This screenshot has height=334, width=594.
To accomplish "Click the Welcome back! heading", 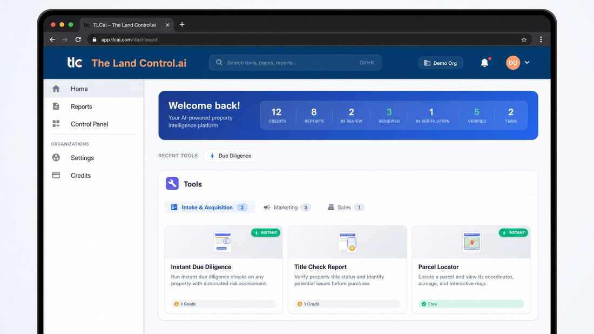I will 204,105.
